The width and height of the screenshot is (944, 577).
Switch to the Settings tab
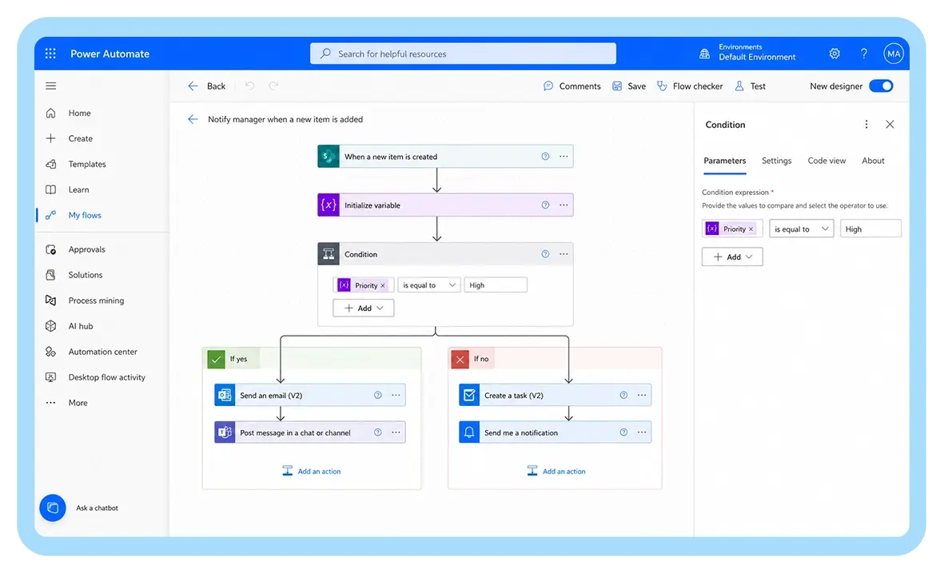click(x=777, y=161)
